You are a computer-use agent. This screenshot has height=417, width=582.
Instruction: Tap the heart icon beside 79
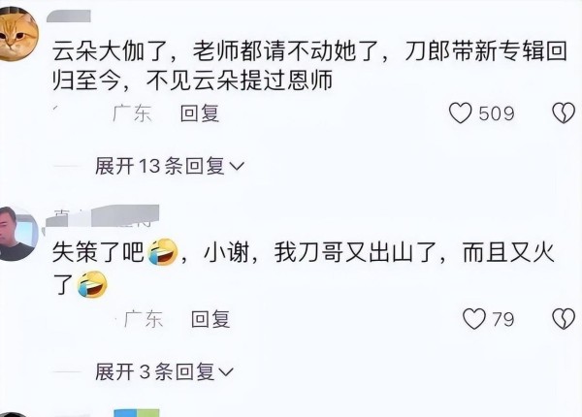tap(474, 319)
